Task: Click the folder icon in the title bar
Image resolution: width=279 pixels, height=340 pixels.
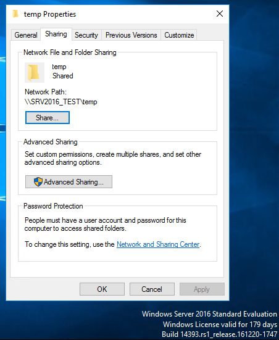Action: click(15, 14)
